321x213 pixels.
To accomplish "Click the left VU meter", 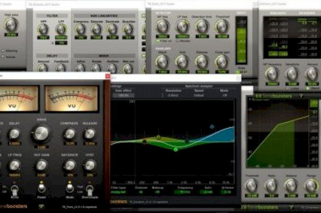I will coord(19,99).
